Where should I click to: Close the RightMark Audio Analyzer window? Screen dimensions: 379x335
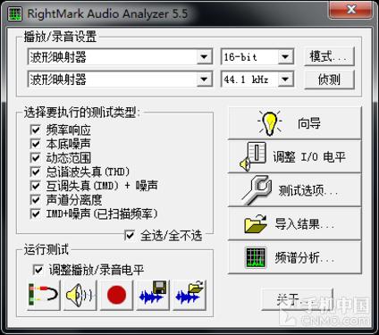point(350,10)
